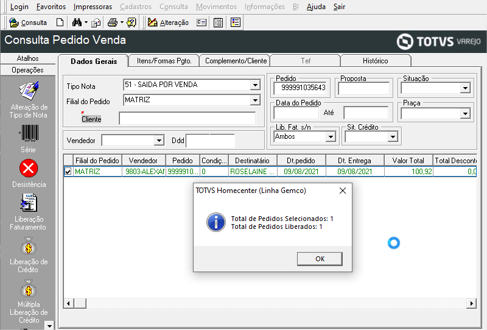Click the Ddd input field
Screen dimensions: 487x330
click(210, 141)
